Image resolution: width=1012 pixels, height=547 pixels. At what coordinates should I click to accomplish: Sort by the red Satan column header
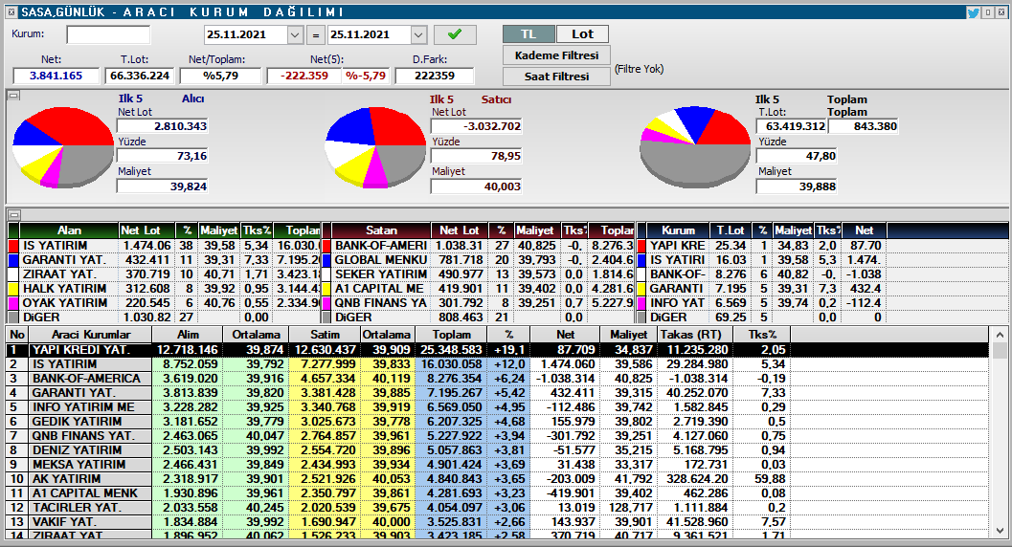pyautogui.click(x=381, y=230)
